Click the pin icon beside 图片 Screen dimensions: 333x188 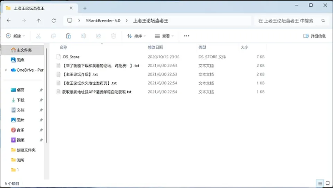tap(41, 120)
